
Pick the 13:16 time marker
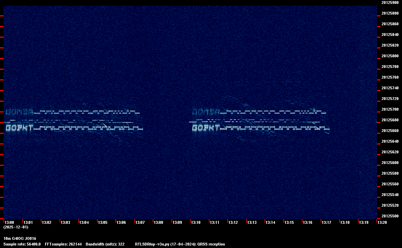[x=308, y=222]
